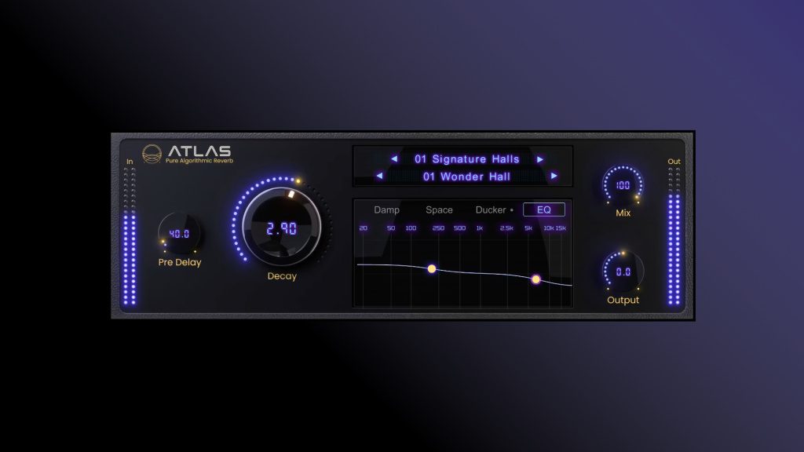The image size is (804, 452).
Task: Select previous preset arrow beside Wonder Hall
Action: [379, 176]
